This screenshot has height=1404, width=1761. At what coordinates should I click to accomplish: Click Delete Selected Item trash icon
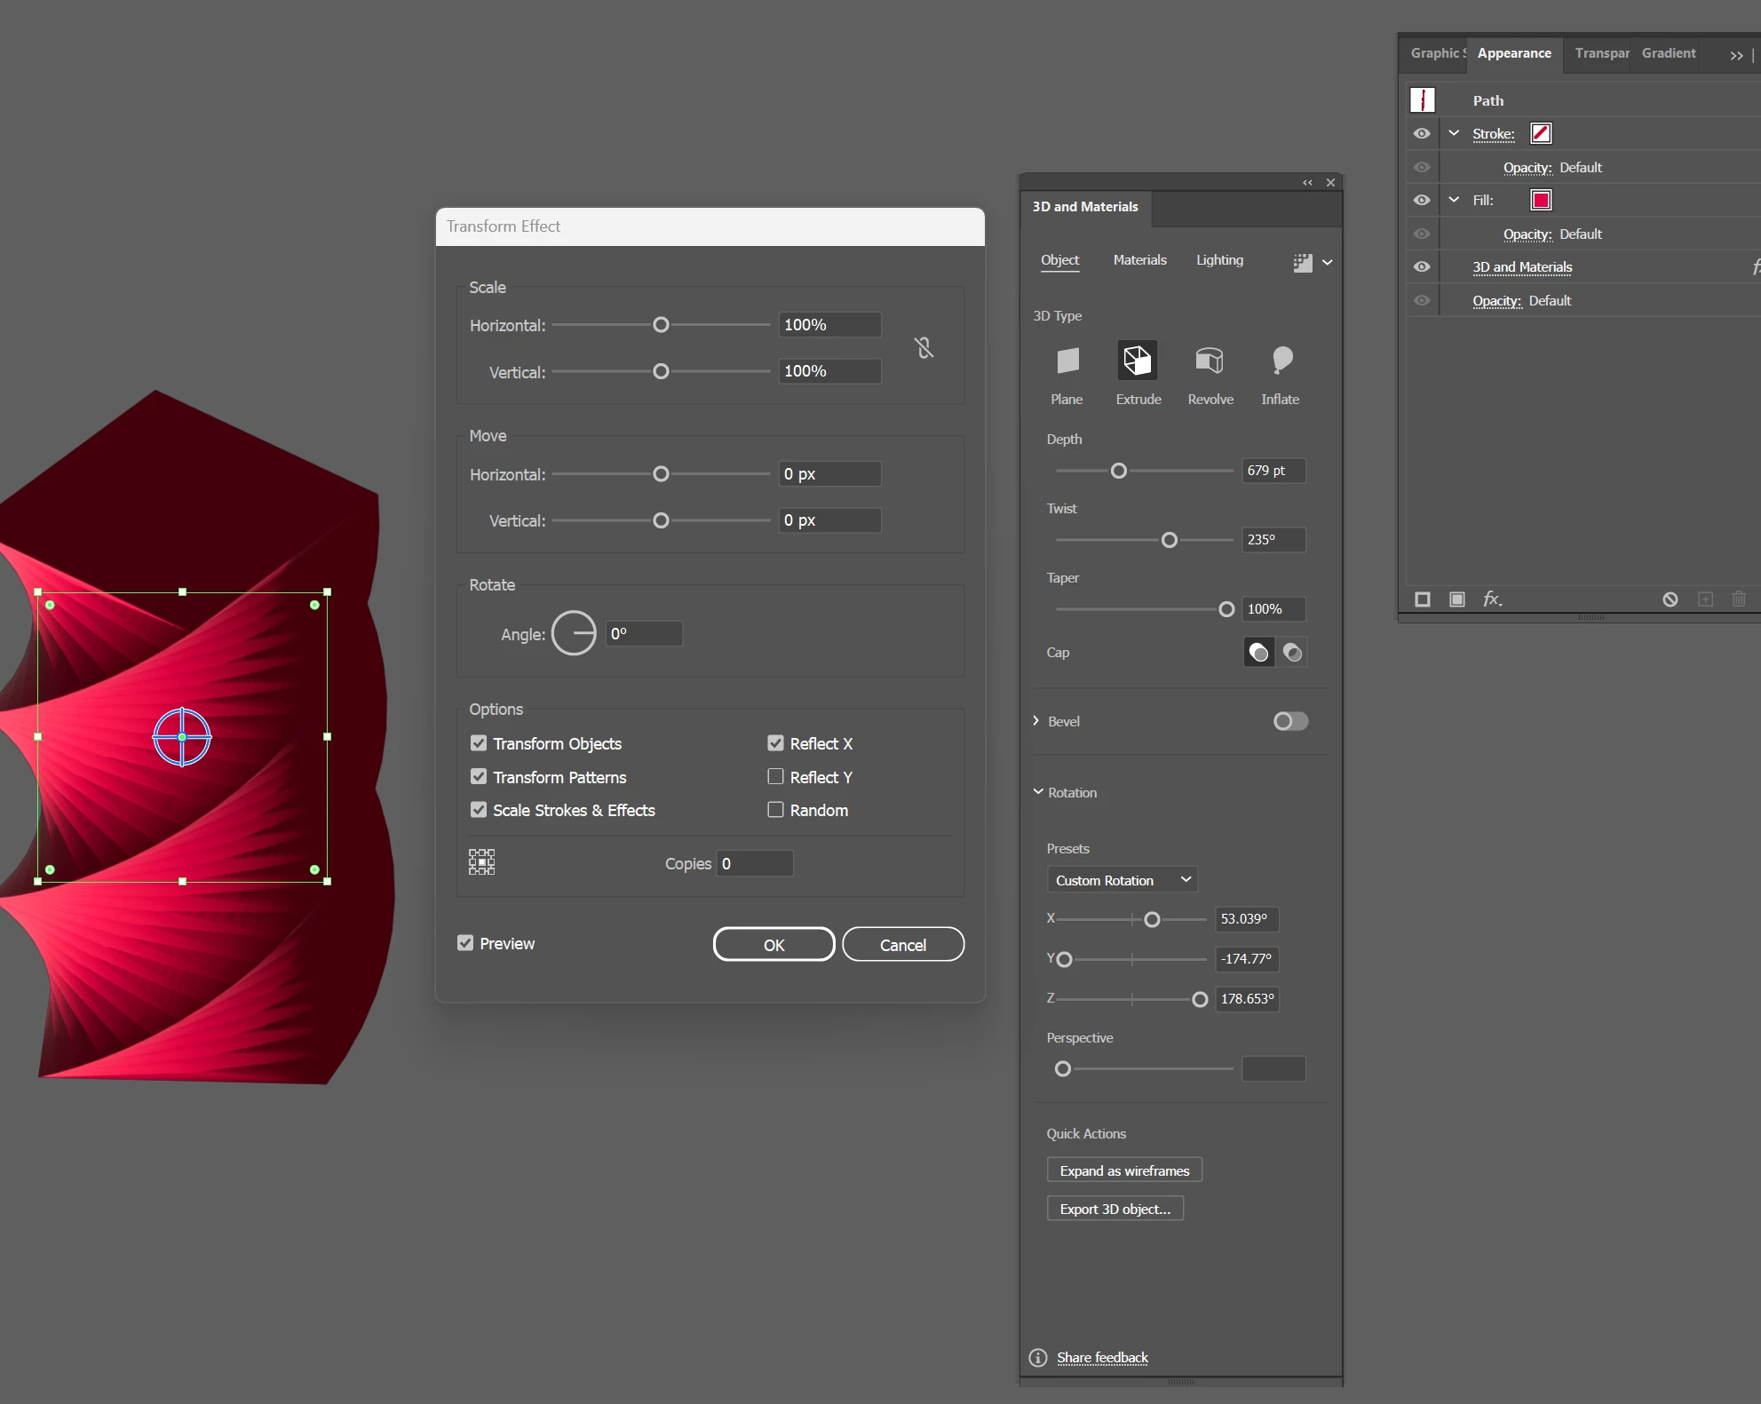click(1739, 599)
